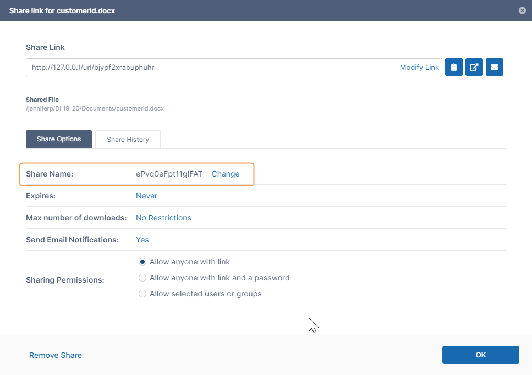Click the dialog title Share link for customerid.docx
The height and width of the screenshot is (375, 532).
(62, 10)
